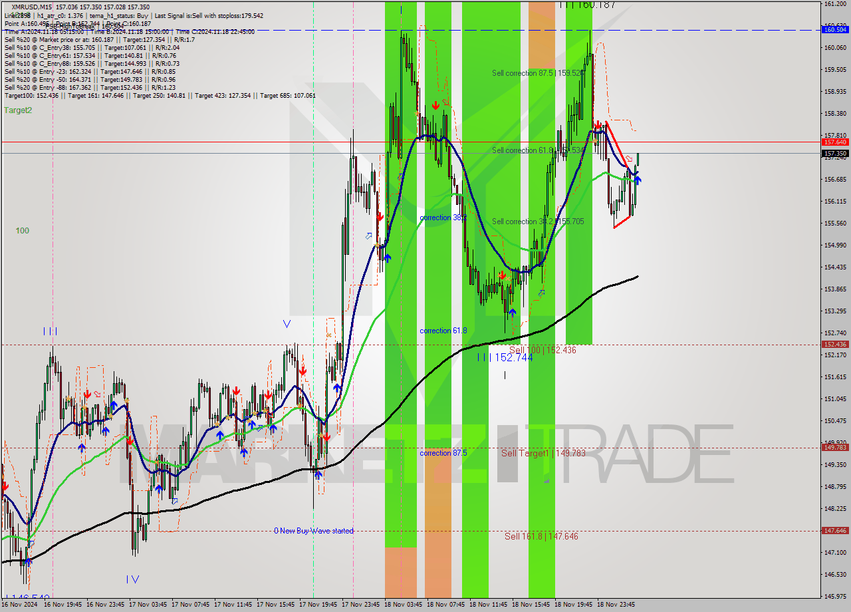Image resolution: width=851 pixels, height=612 pixels.
Task: Click the '17 Nov 15:45' time axis label
Action: [x=276, y=605]
